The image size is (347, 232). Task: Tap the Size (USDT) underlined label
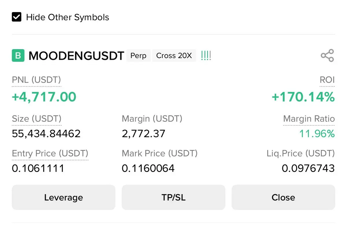(x=37, y=119)
